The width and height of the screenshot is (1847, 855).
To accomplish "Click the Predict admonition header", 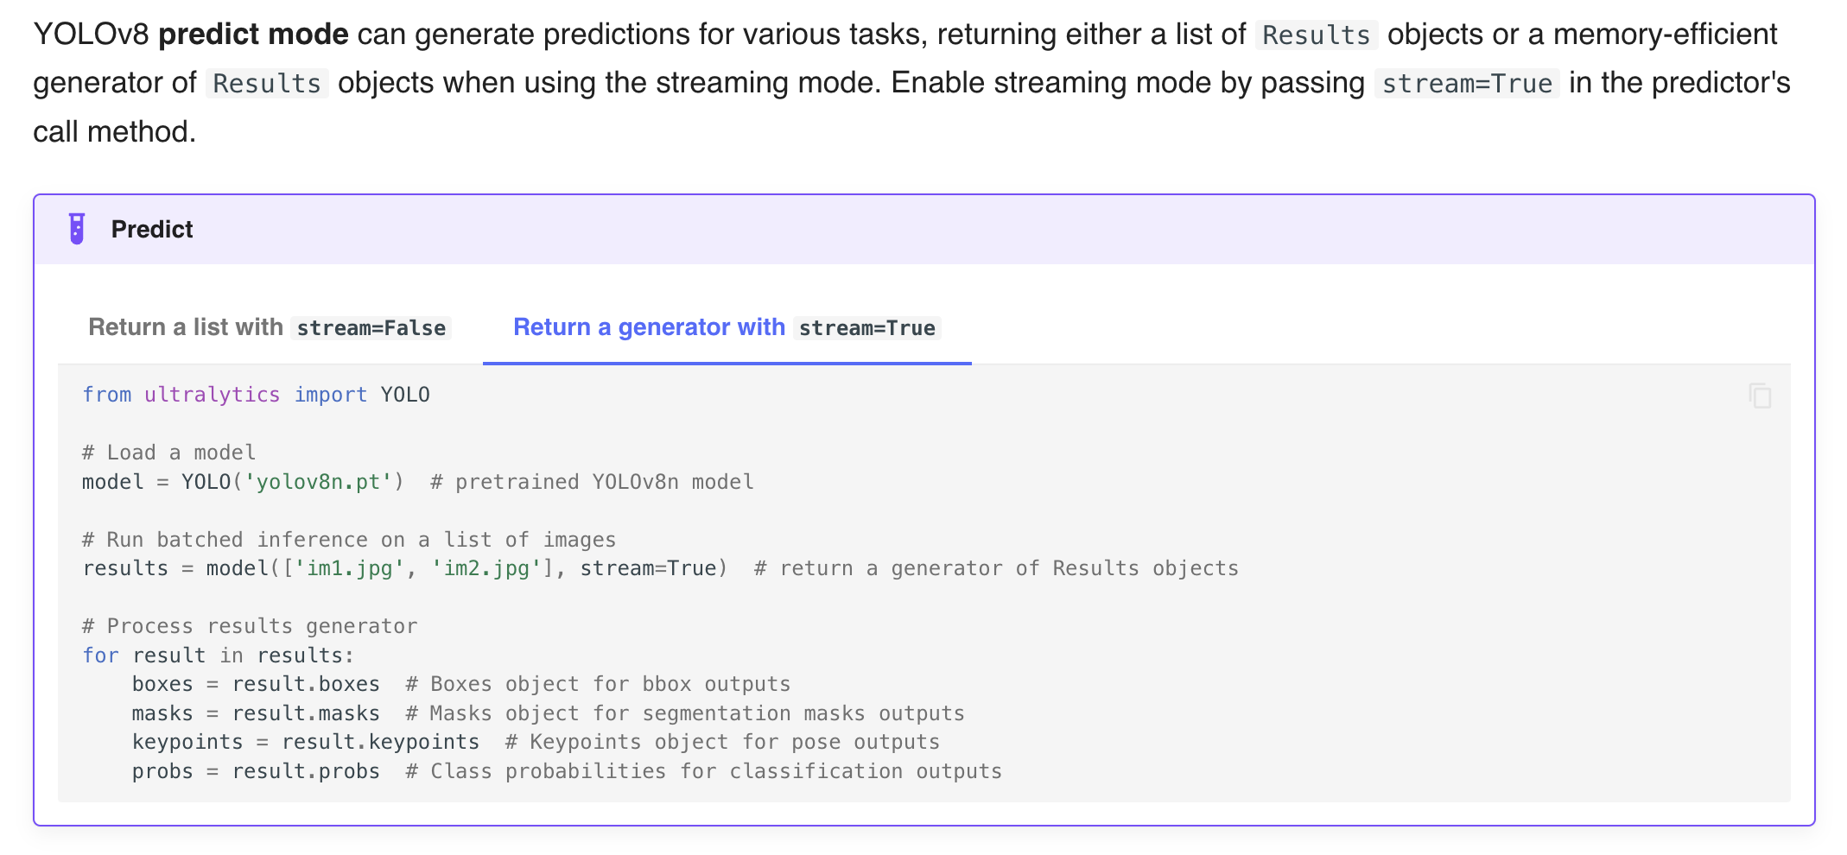I will (152, 229).
